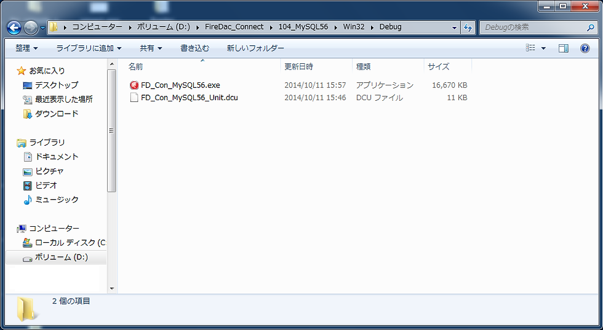Open help with the question mark icon
The height and width of the screenshot is (330, 603).
[x=585, y=48]
